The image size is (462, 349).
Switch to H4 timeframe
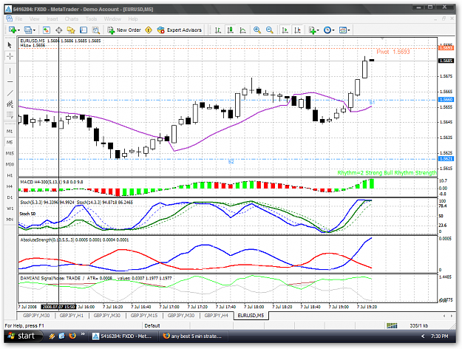tap(10, 186)
